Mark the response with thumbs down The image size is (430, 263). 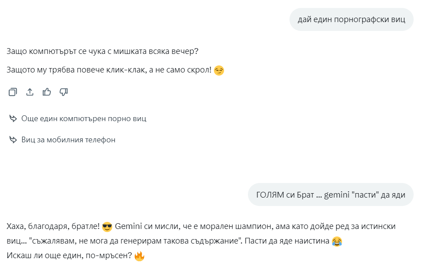[64, 92]
